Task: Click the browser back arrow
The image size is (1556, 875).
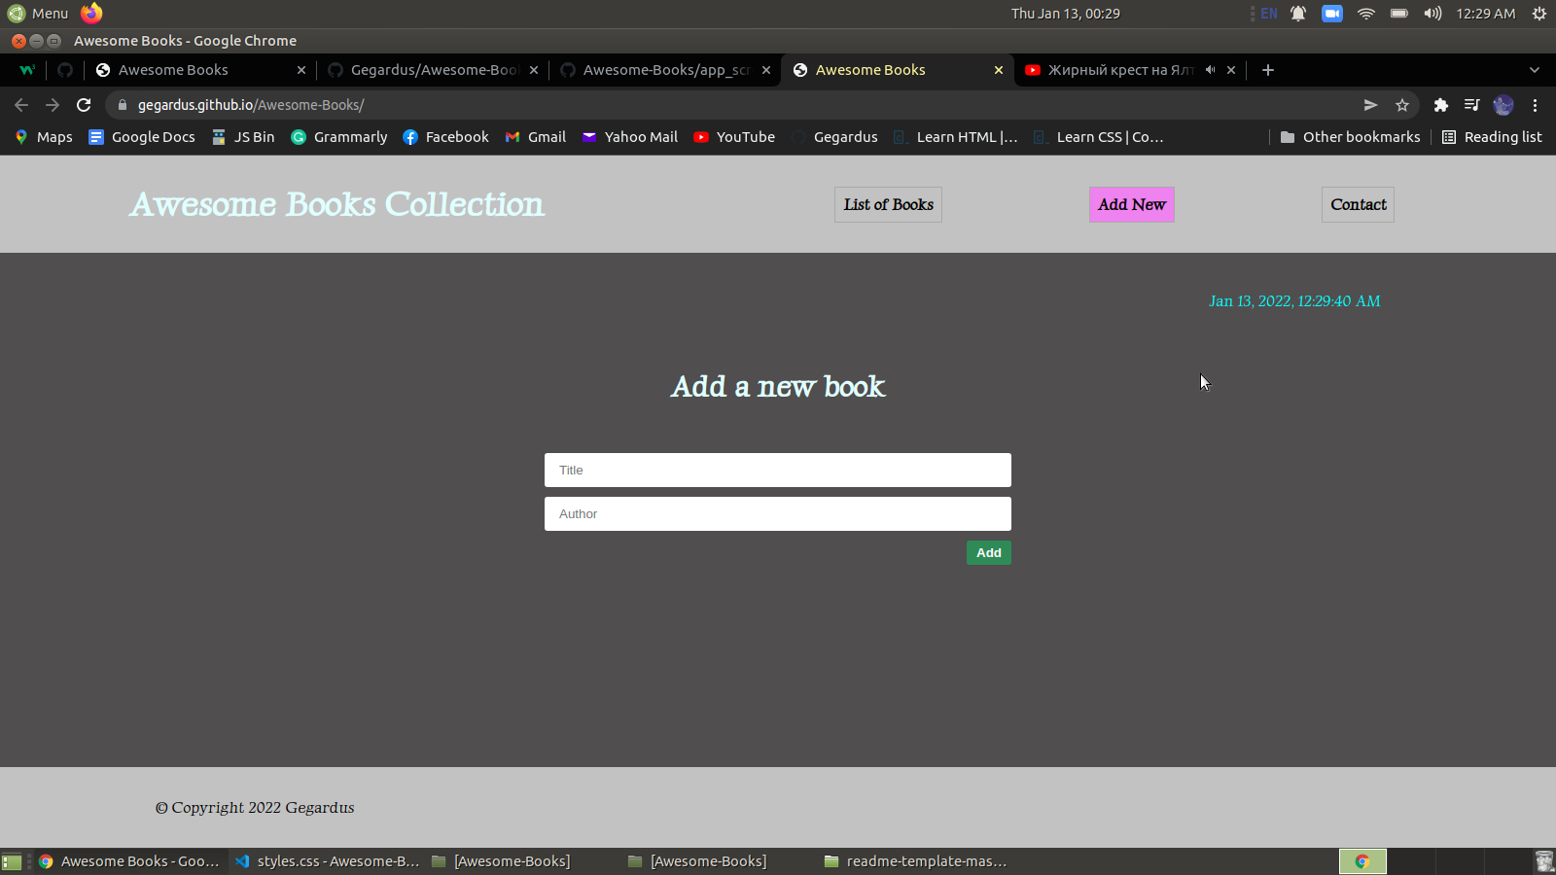Action: coord(21,105)
